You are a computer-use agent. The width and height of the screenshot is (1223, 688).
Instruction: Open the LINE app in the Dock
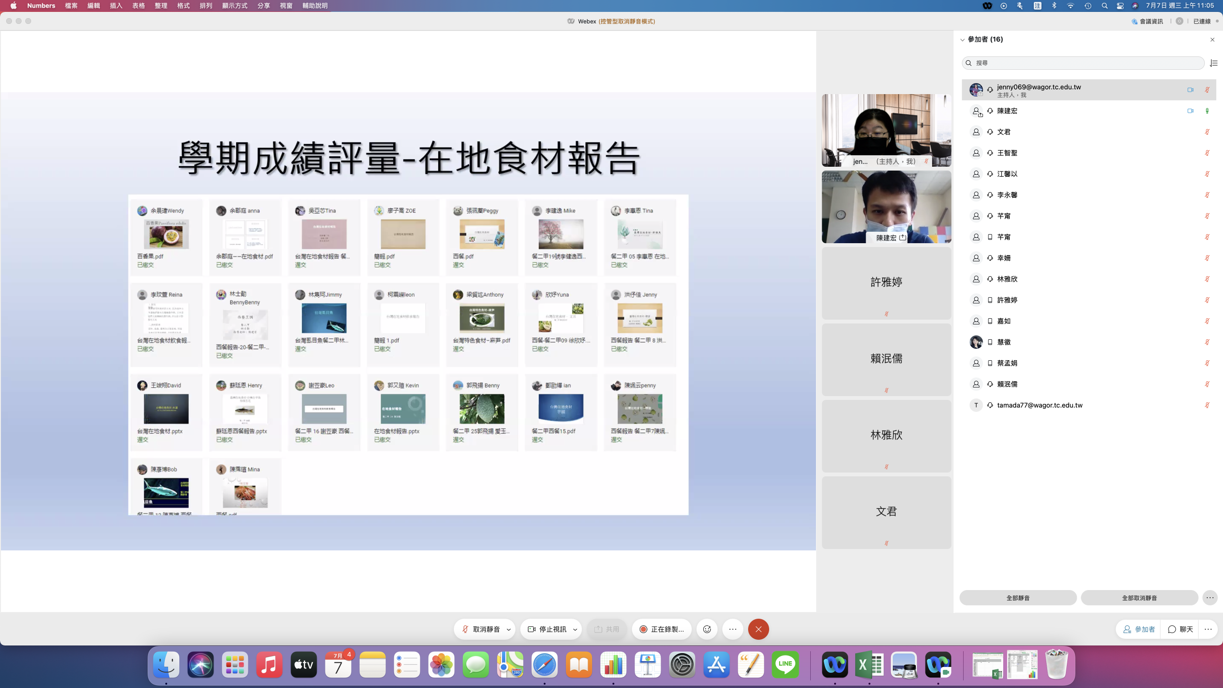(785, 665)
